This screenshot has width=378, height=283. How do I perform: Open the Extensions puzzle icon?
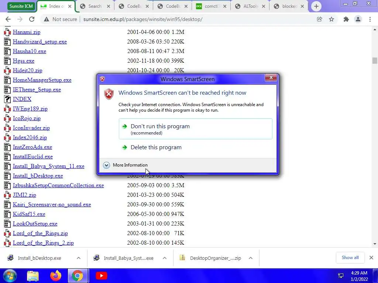pos(346,19)
